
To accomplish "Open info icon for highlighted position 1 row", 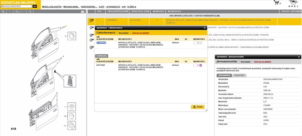I will 91,20.
